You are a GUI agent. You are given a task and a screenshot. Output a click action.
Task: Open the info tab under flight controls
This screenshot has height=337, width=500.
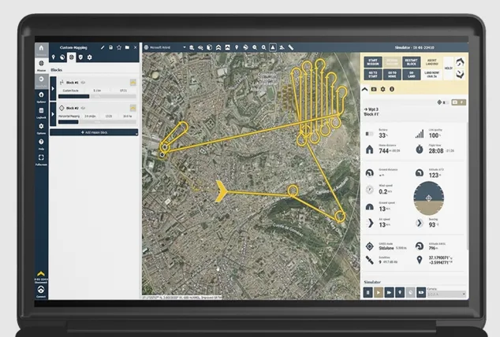[392, 90]
